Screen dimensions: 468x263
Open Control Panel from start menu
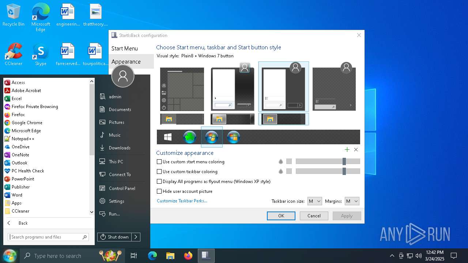coord(123,188)
